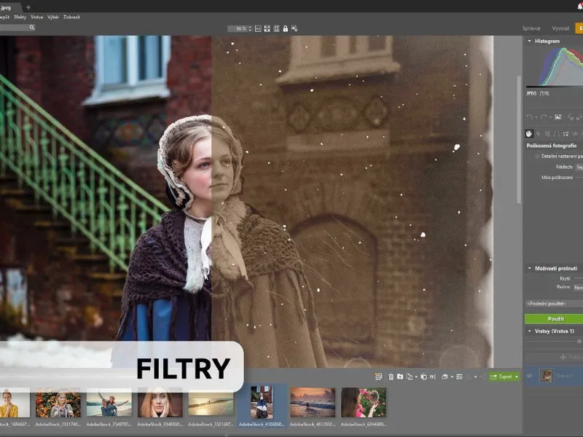
Task: Select the Pan hand tool
Action: [x=529, y=133]
